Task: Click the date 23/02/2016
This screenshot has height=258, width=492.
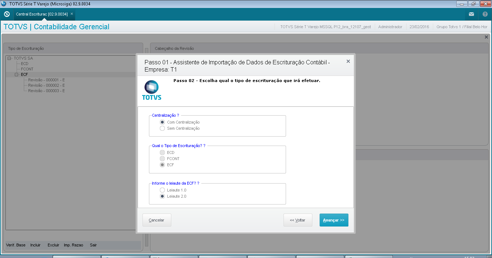Action: pos(419,27)
